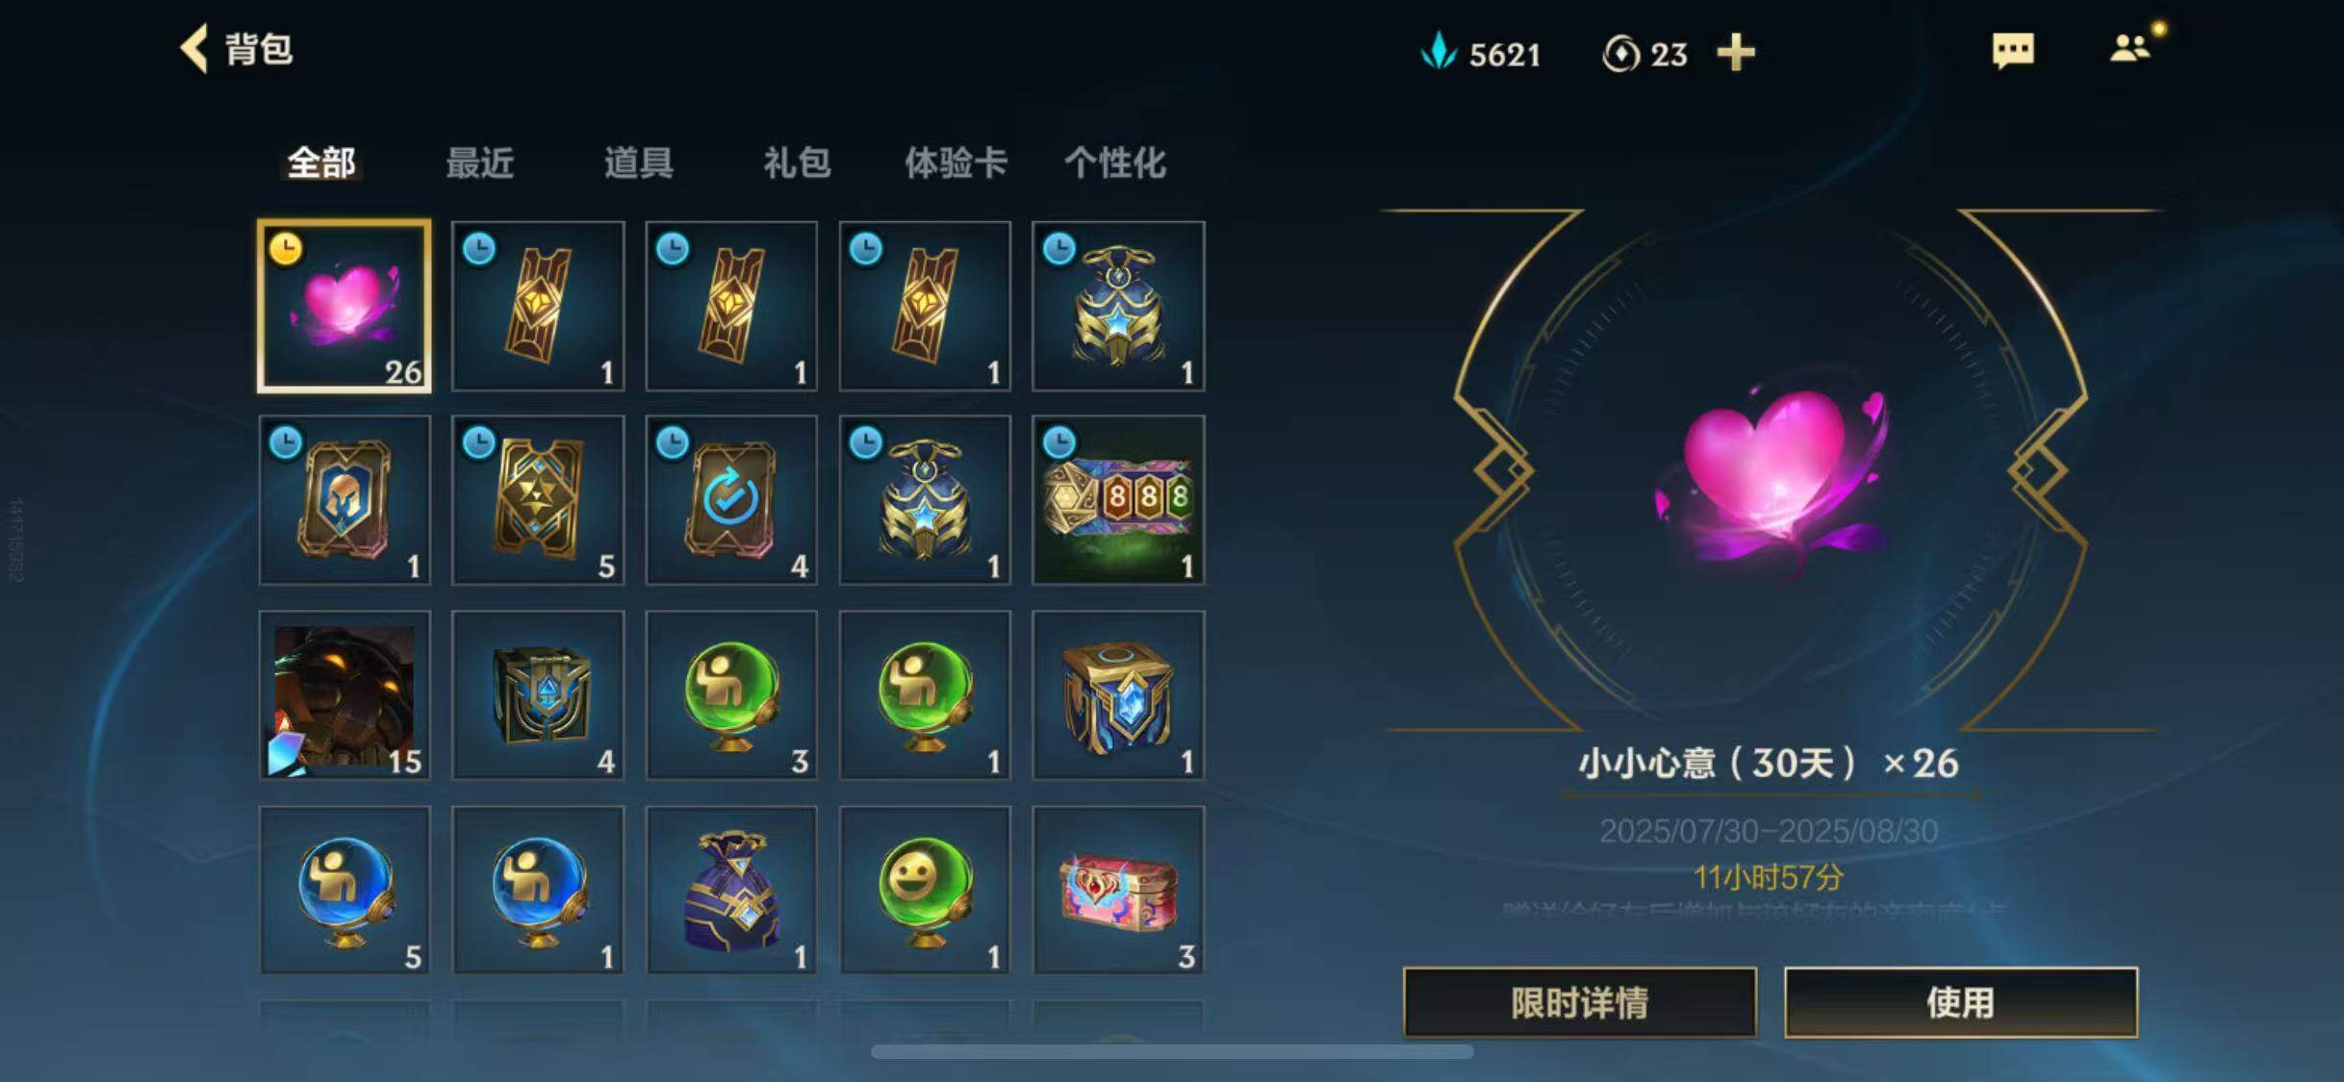This screenshot has height=1082, width=2344.
Task: Tap the plus icon to add currency
Action: click(x=1736, y=52)
